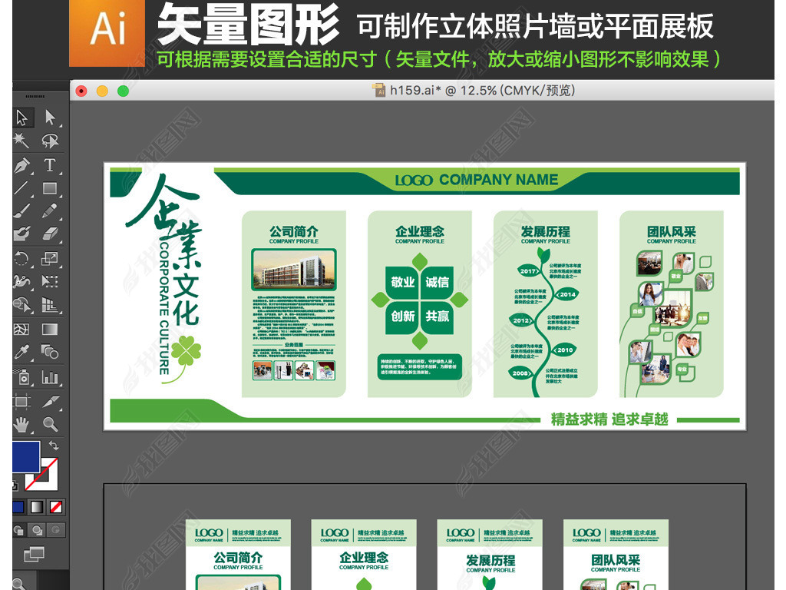Select the Eraser tool

50,234
